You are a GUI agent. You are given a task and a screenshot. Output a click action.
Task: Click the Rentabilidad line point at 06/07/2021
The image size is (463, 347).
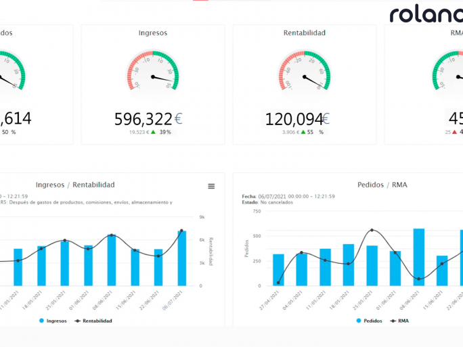point(181,231)
